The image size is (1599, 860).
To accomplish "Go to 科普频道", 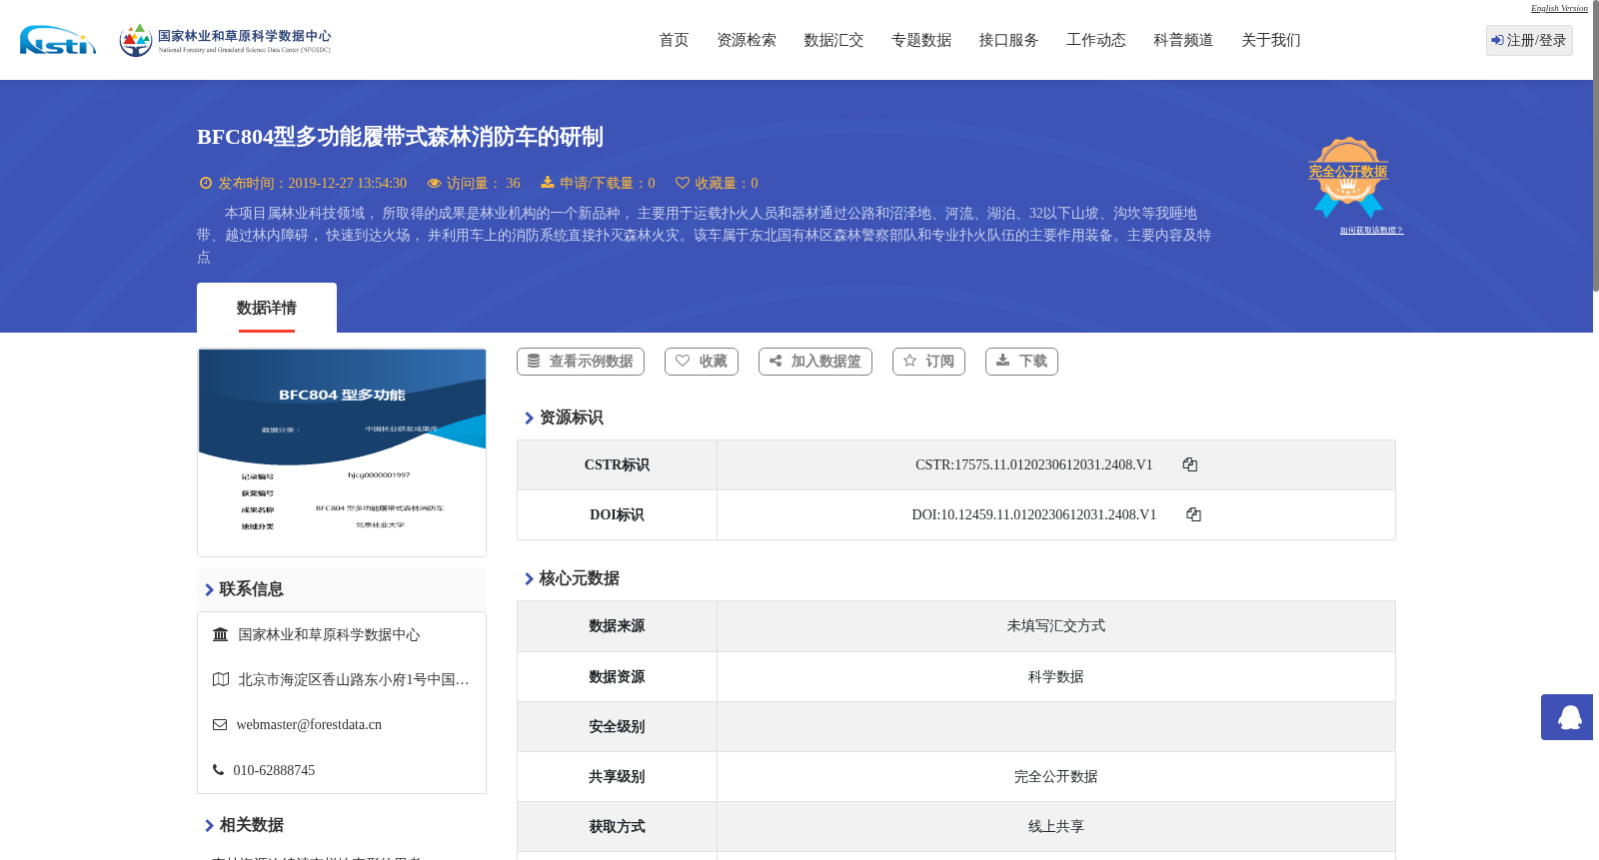I will coord(1183,40).
